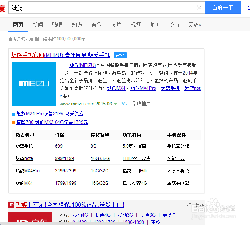
Task: Click the 16G/32G cell in the 魅族MX4Pro row
Action: (99, 171)
